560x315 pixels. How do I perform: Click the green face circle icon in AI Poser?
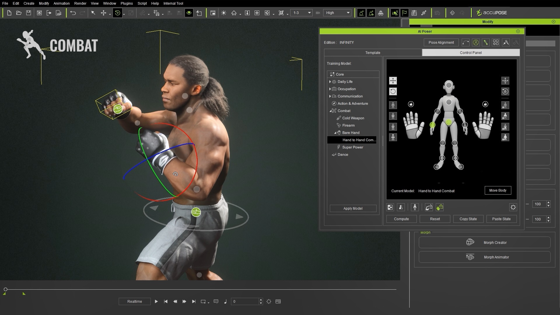[x=476, y=43]
